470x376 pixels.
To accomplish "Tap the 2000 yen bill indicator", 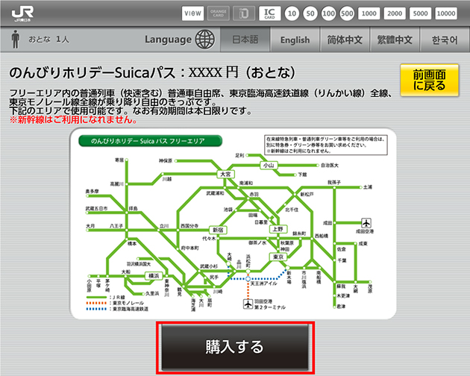I will [395, 13].
